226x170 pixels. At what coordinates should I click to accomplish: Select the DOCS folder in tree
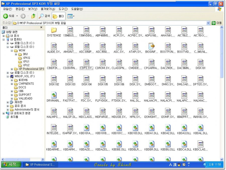tap(20, 87)
